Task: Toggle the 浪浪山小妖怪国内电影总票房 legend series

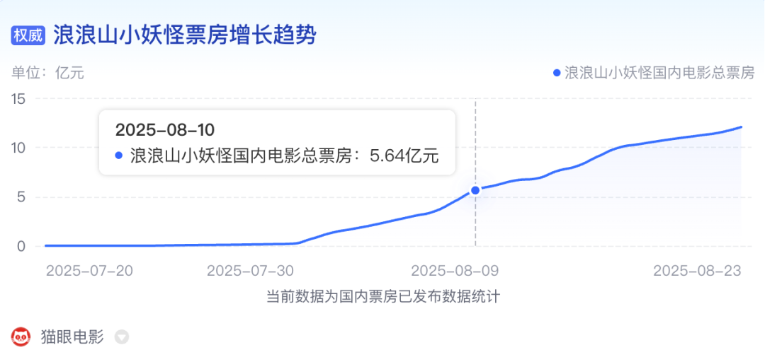Action: pyautogui.click(x=659, y=73)
